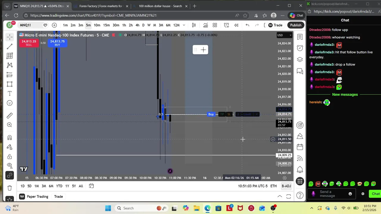381x214 pixels.
Task: Open the layout setup grid
Action: click(215, 25)
